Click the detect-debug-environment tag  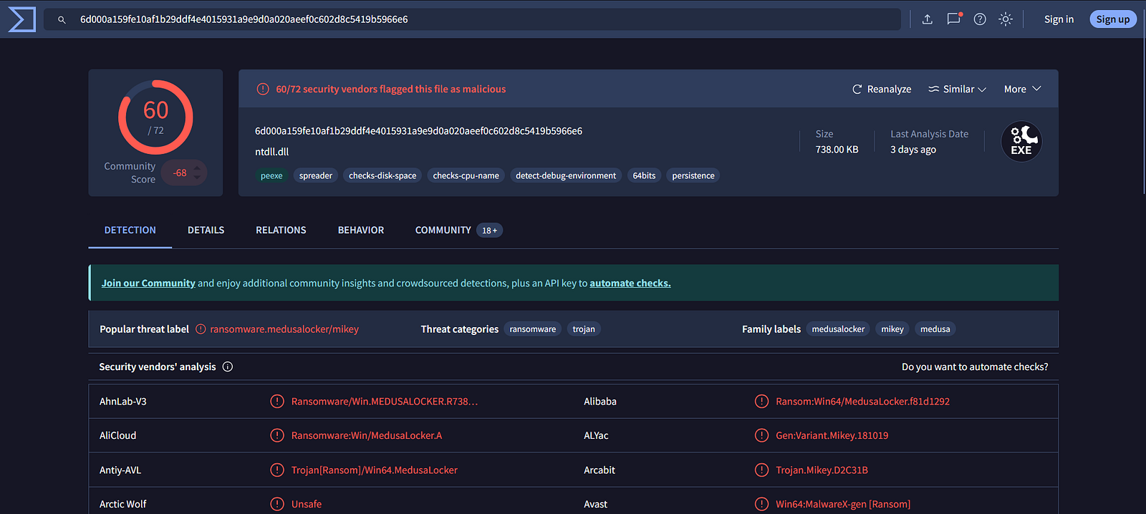(566, 175)
